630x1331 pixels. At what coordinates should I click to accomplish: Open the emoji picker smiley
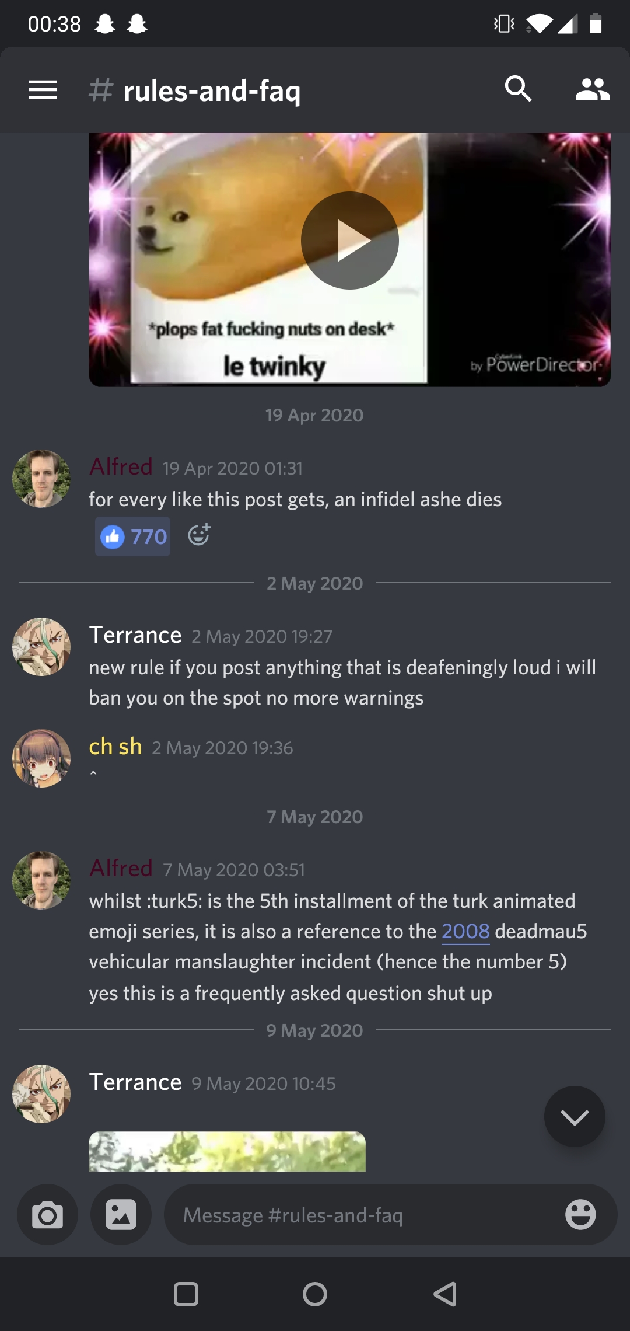point(580,1215)
